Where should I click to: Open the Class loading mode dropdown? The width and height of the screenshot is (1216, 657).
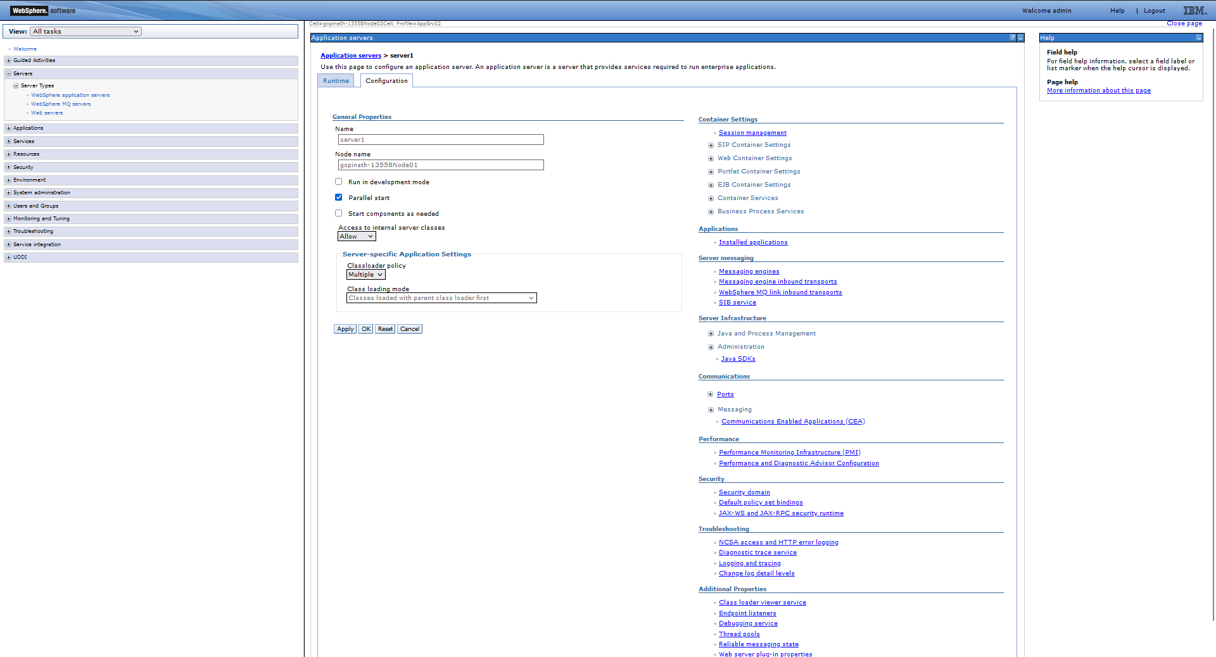click(441, 298)
